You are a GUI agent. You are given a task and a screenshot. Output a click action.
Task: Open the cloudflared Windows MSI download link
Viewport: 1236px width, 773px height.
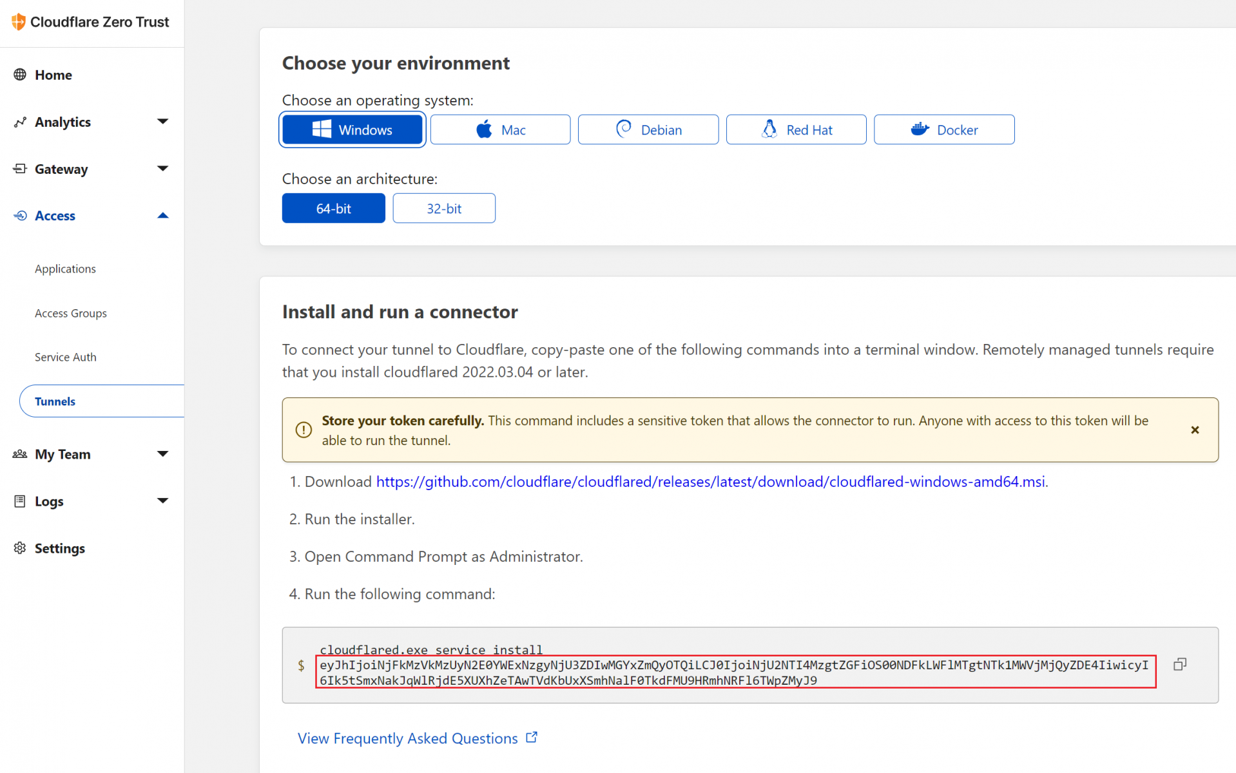[711, 482]
